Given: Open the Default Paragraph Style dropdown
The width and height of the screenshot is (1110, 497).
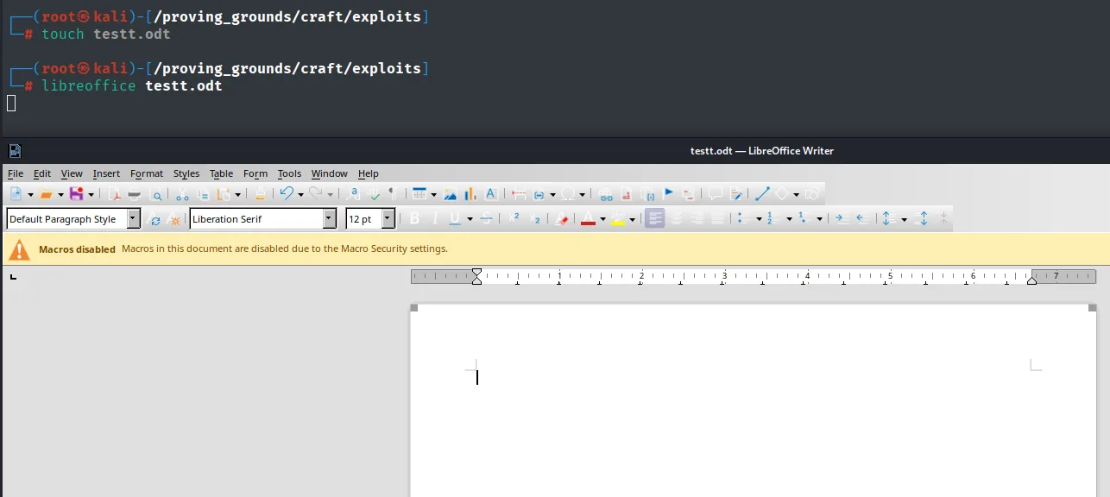Looking at the screenshot, I should (x=133, y=219).
